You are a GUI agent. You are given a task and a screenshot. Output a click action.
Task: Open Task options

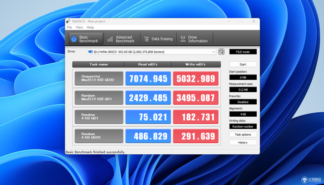tap(243, 135)
